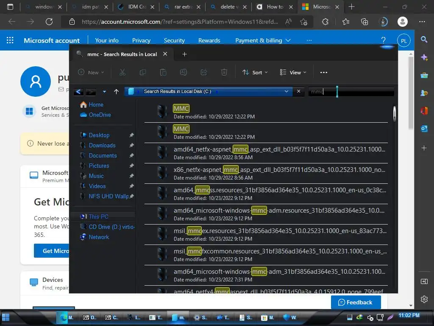Open Edge profile icon in toolbar
Viewport: 434px width, 326px height.
pyautogui.click(x=403, y=22)
